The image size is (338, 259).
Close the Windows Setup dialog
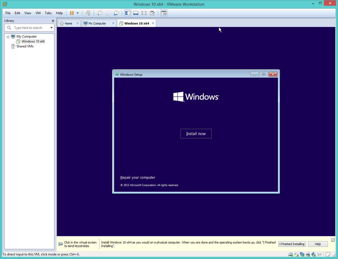273,74
